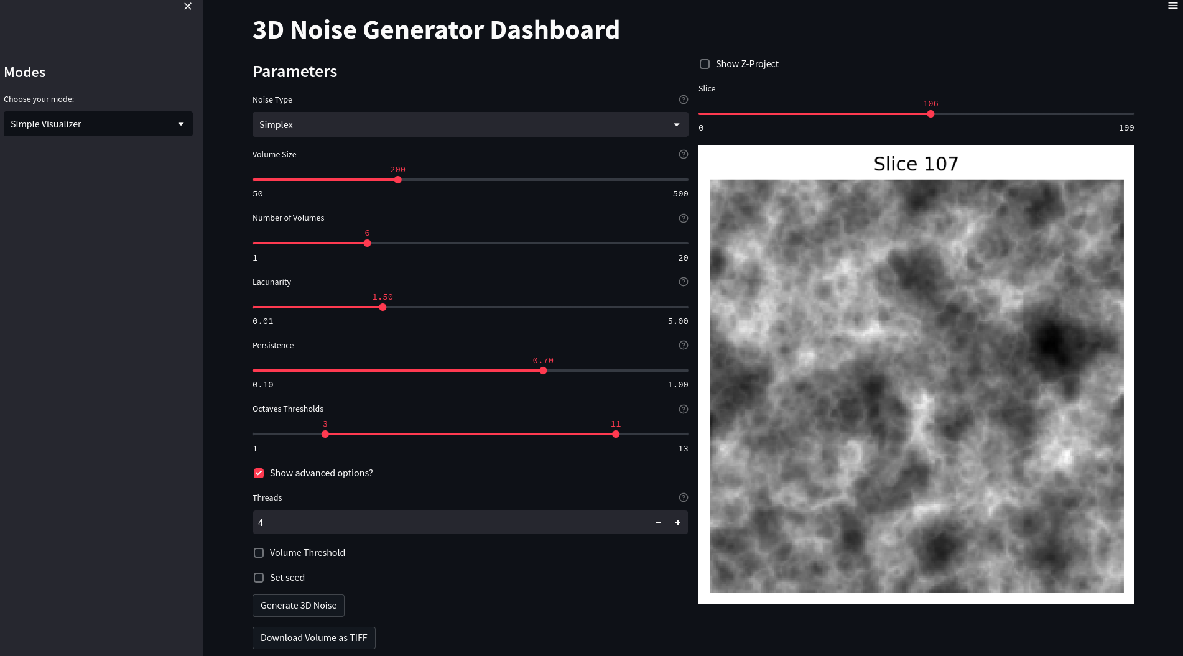Viewport: 1183px width, 656px height.
Task: Show help for Noise Type
Action: (x=684, y=99)
